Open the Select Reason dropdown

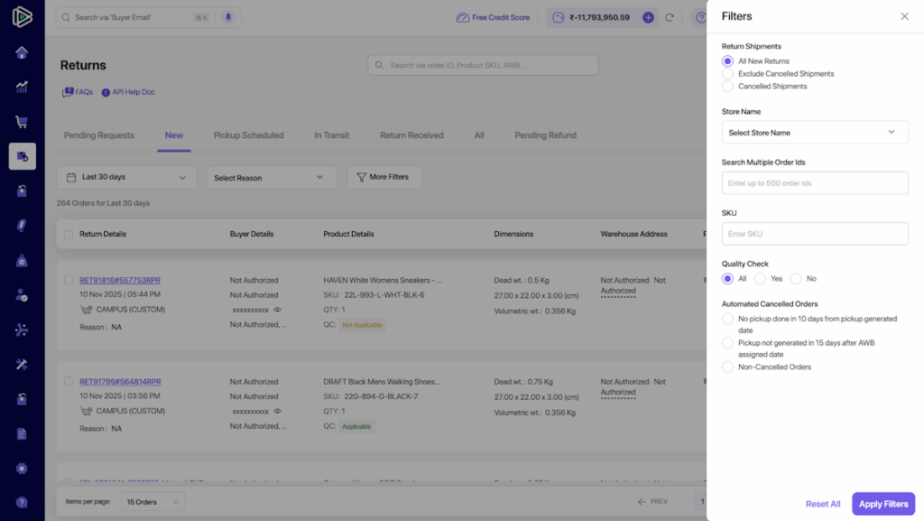pyautogui.click(x=271, y=178)
